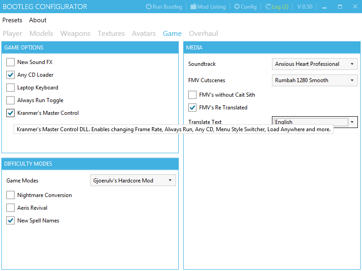Screen dimensions: 362x271
Task: Open the Soundtrack dropdown
Action: pos(315,64)
